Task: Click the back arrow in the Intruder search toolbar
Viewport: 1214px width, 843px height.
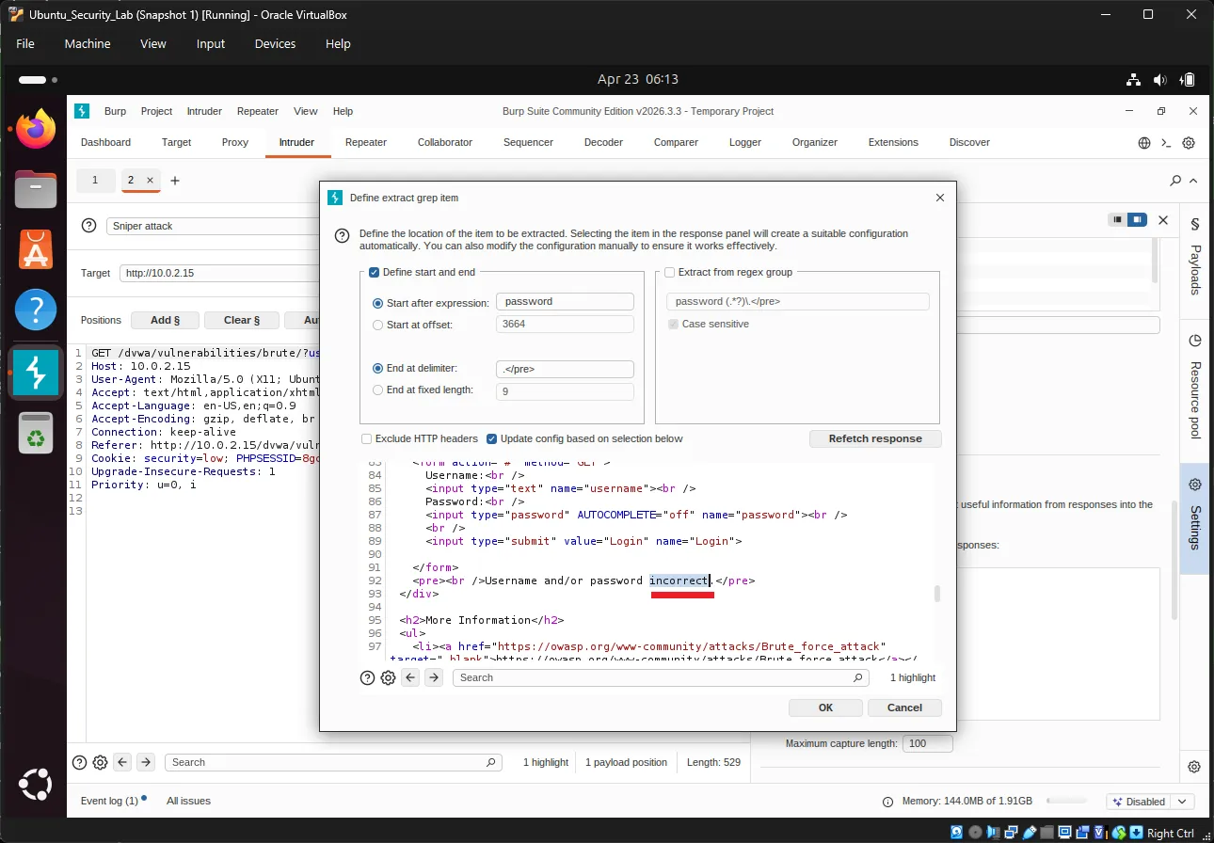Action: click(122, 762)
